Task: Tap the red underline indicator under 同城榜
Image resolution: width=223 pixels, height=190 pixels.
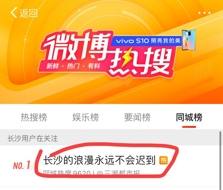Action: point(189,127)
